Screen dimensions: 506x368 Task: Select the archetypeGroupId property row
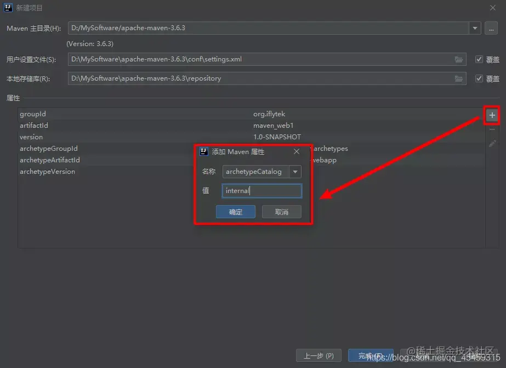click(252, 149)
